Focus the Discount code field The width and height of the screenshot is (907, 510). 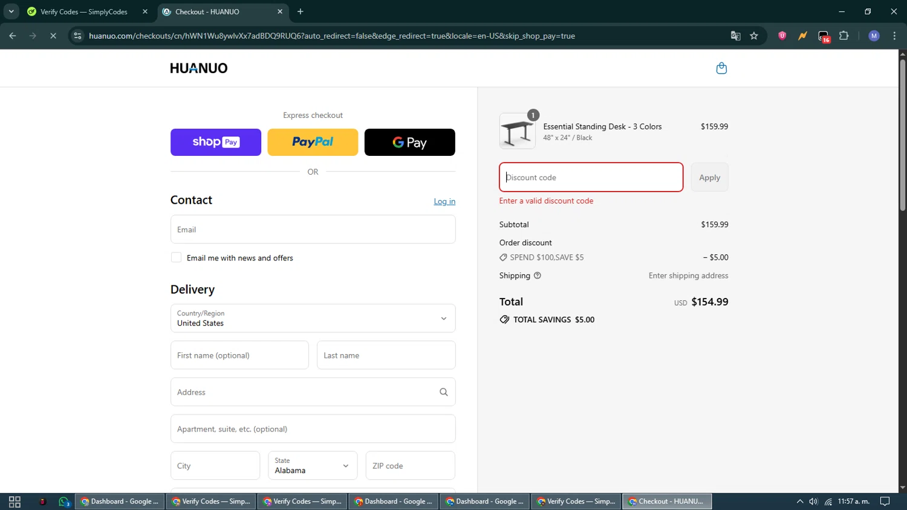tap(591, 177)
